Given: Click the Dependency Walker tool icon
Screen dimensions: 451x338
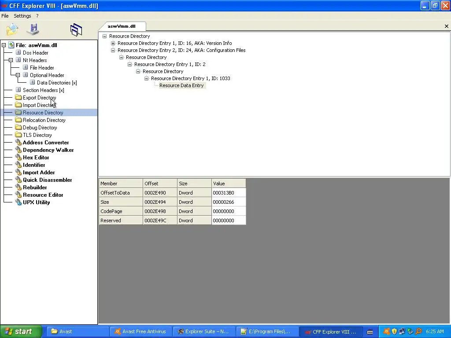Looking at the screenshot, I should (18, 150).
